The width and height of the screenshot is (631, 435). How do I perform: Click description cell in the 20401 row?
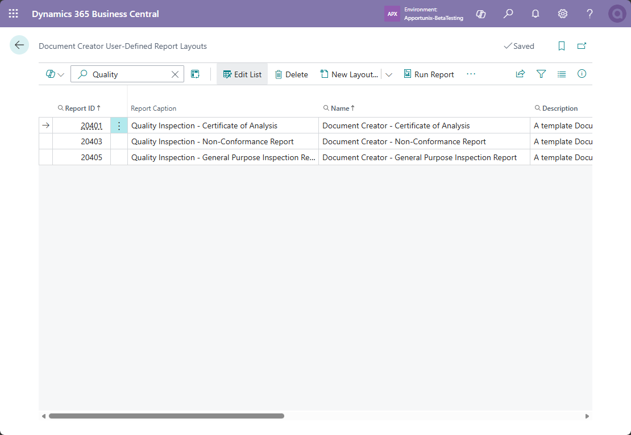(562, 126)
